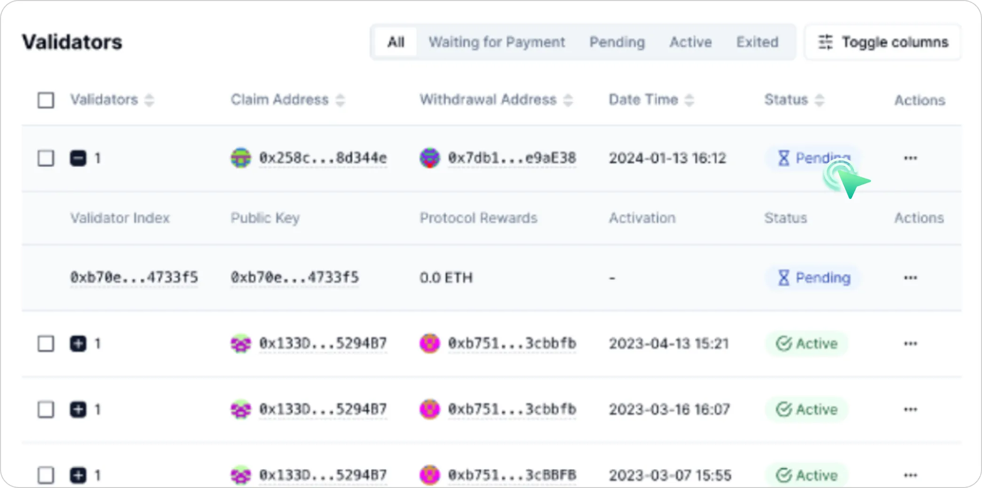The width and height of the screenshot is (982, 488).
Task: Click the Status column sort arrows
Action: [x=819, y=100]
